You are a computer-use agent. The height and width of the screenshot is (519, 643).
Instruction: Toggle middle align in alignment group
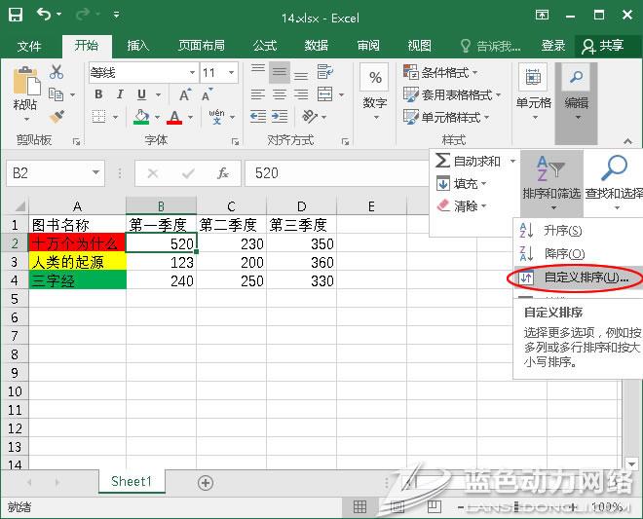click(280, 72)
